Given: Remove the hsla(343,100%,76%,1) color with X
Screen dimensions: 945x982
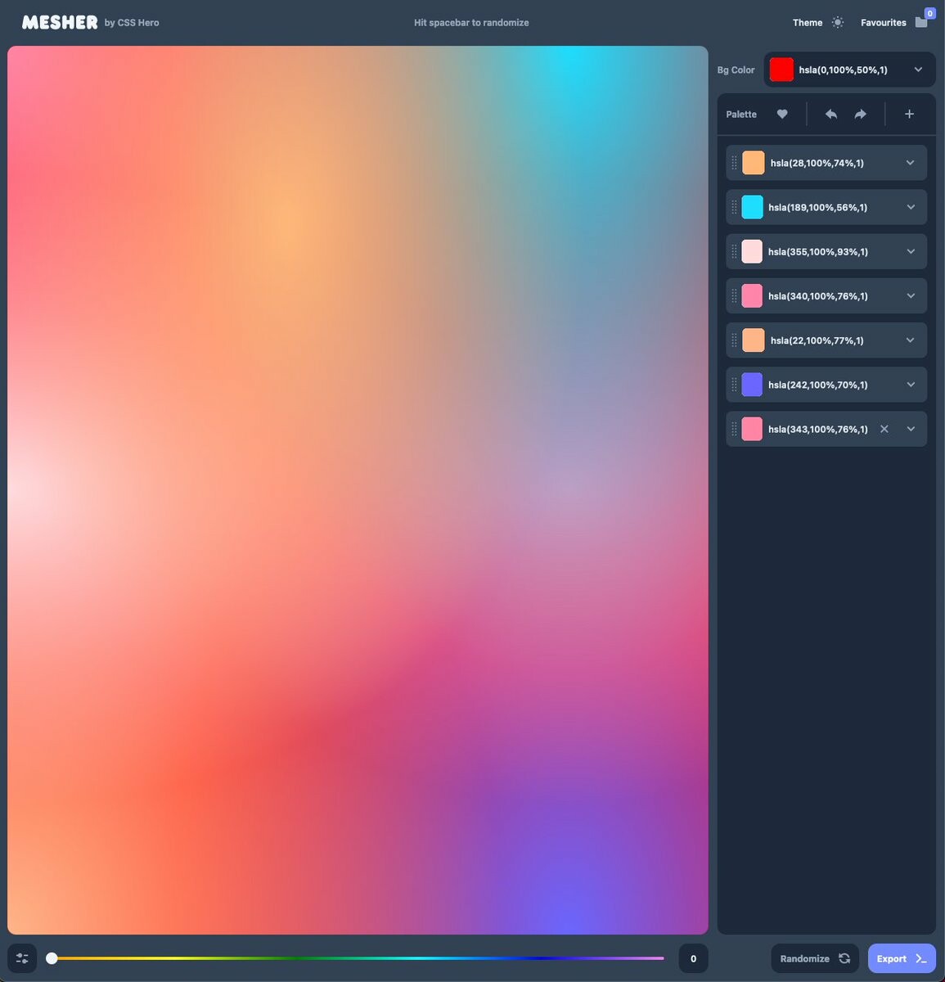Looking at the screenshot, I should pyautogui.click(x=884, y=429).
